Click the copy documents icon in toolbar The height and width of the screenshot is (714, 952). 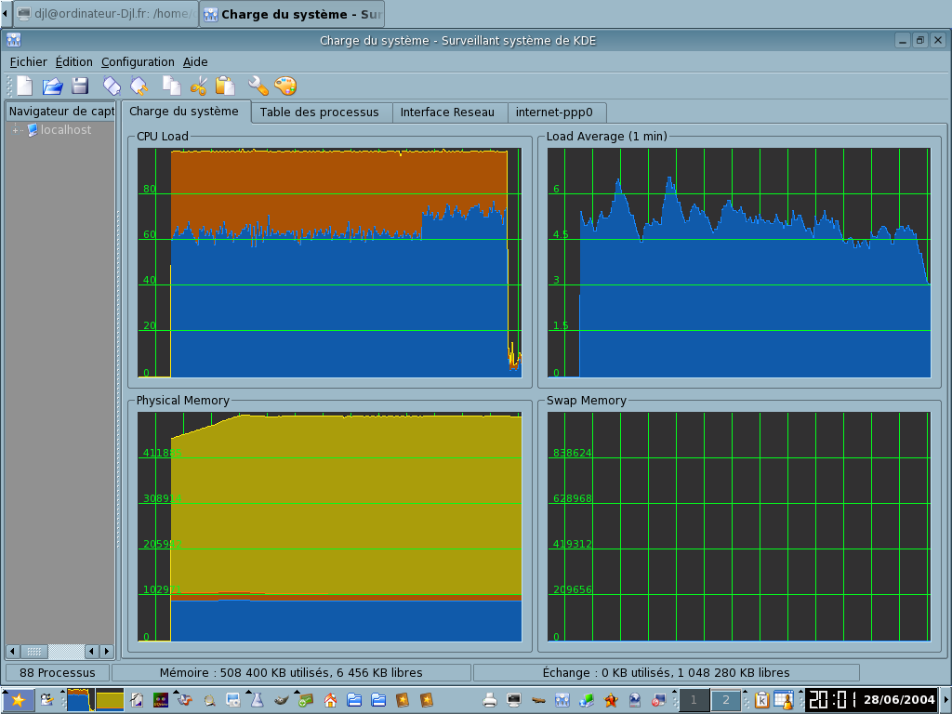coord(171,86)
